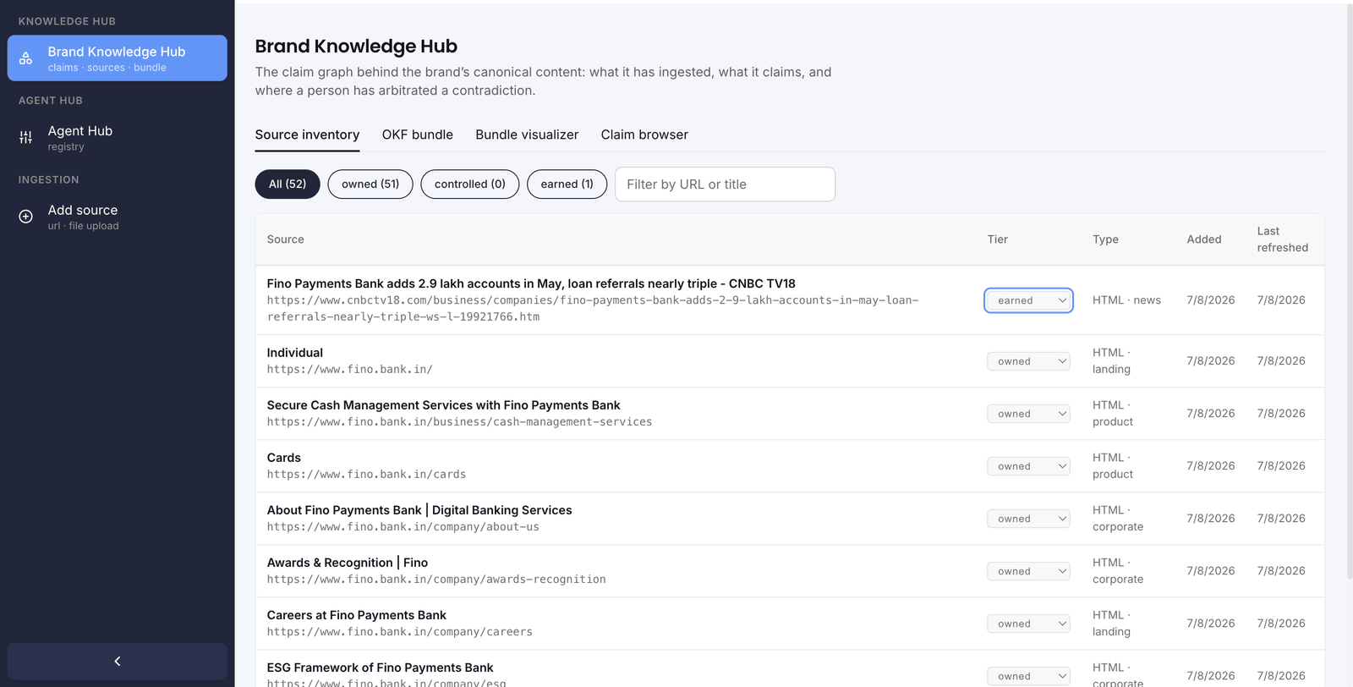The width and height of the screenshot is (1353, 687).
Task: Click the Brand Knowledge Hub shapes icon
Action: click(26, 58)
